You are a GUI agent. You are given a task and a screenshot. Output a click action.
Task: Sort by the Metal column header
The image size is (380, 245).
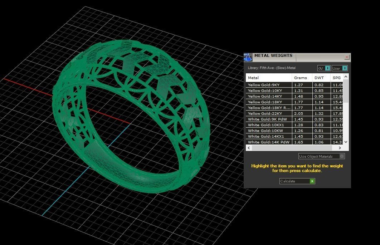[269, 78]
